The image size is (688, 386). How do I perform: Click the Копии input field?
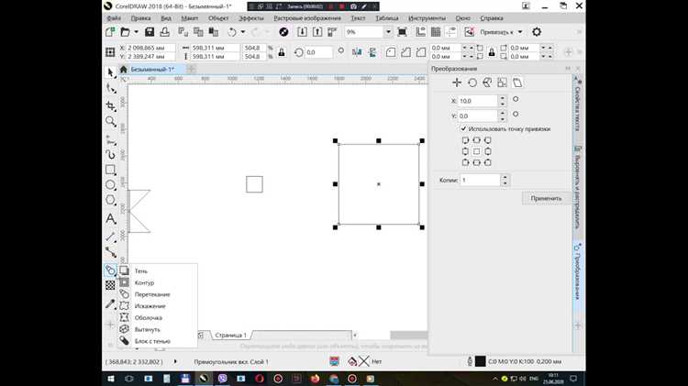[x=480, y=181]
